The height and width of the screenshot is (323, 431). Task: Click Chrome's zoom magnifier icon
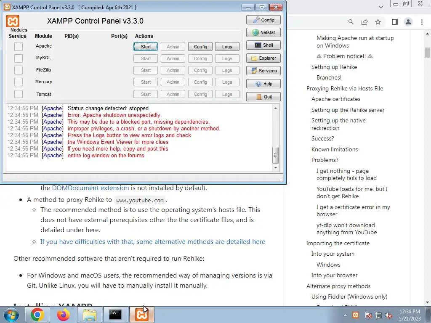[351, 22]
